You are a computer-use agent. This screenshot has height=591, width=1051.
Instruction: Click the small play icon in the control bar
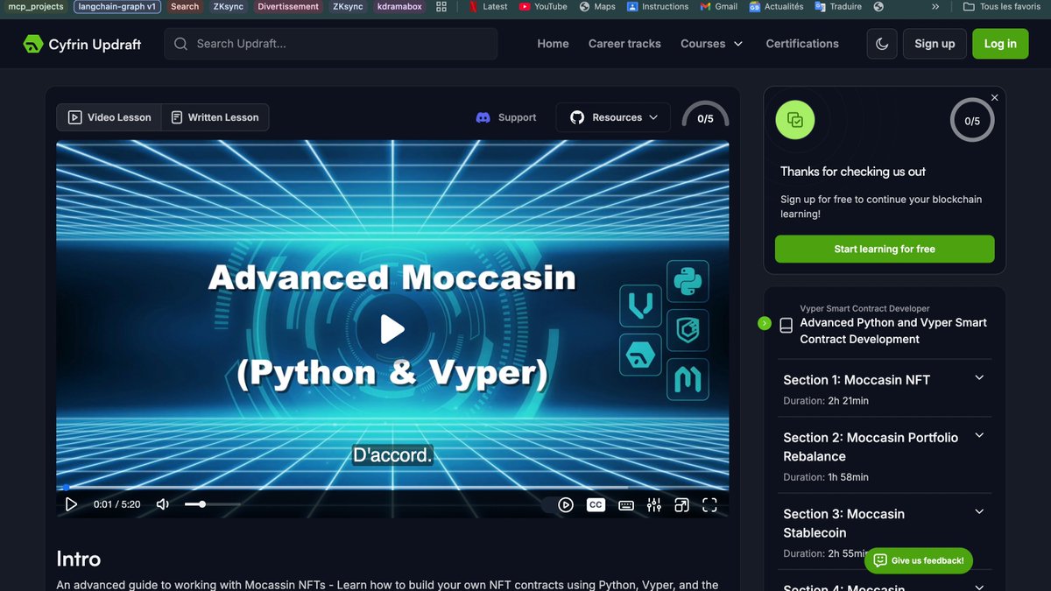(71, 504)
